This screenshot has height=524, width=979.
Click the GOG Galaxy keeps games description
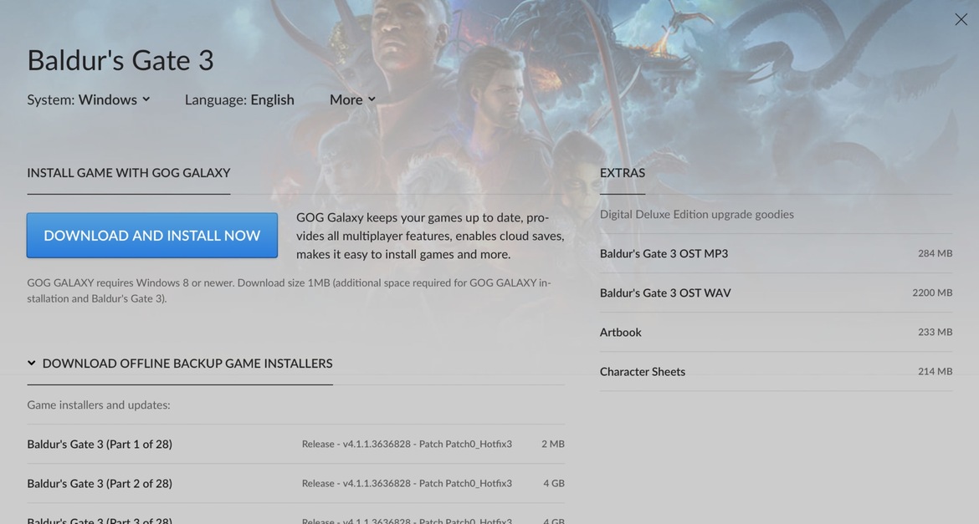(430, 236)
